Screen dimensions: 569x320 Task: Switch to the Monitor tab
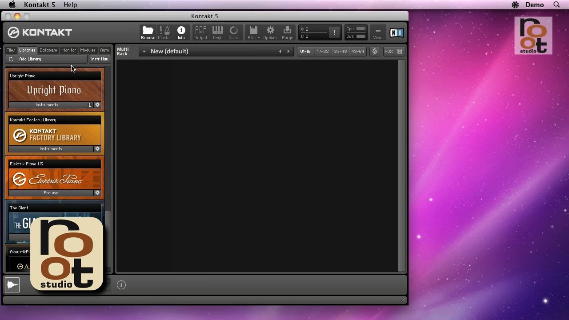coord(69,50)
